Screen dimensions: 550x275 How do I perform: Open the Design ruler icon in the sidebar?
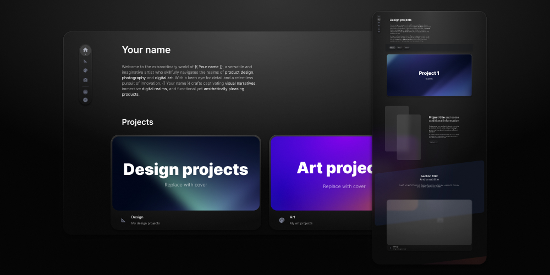[x=85, y=61]
